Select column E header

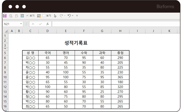tap(66, 31)
